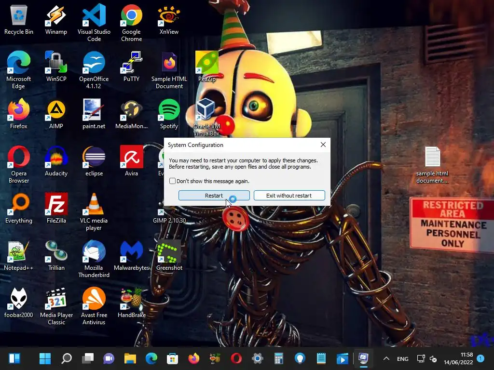Focus System Configuration taskbar button
The image size is (494, 370).
tap(364, 358)
